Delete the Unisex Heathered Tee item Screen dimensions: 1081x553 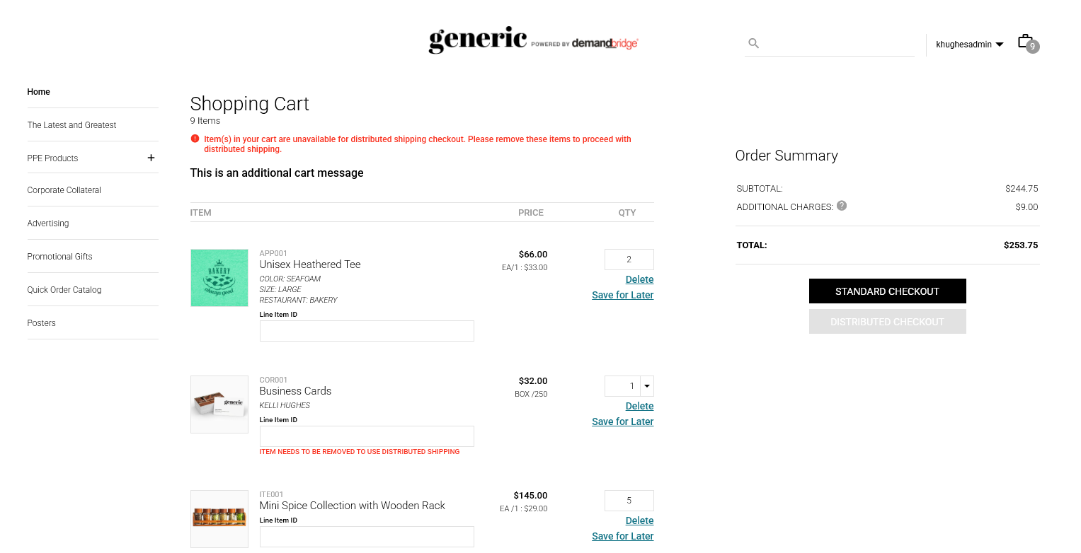click(x=640, y=279)
